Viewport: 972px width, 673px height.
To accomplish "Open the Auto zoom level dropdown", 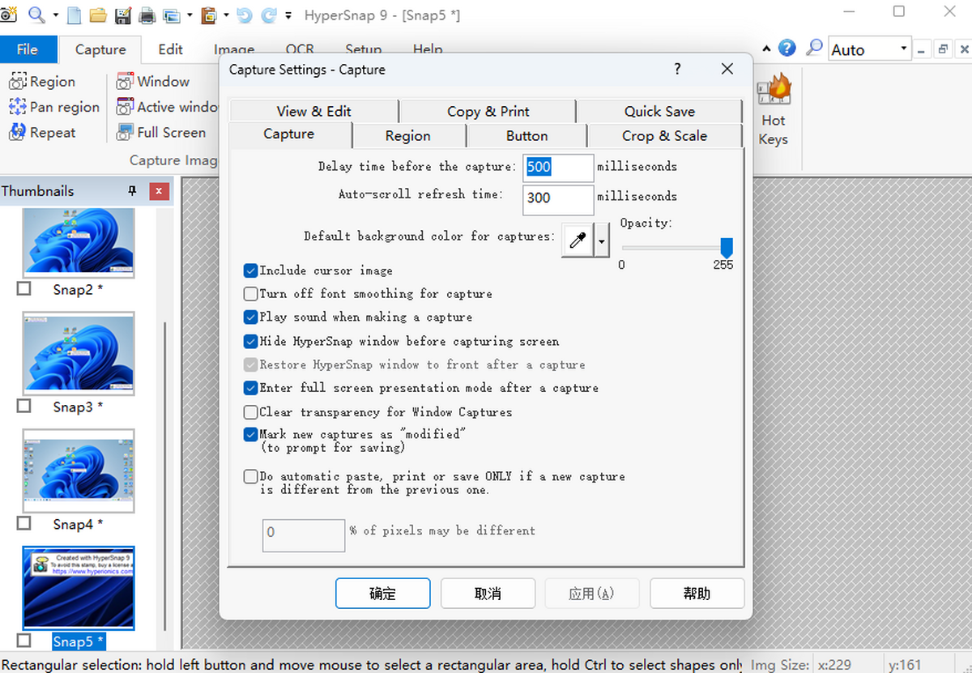I will 903,49.
